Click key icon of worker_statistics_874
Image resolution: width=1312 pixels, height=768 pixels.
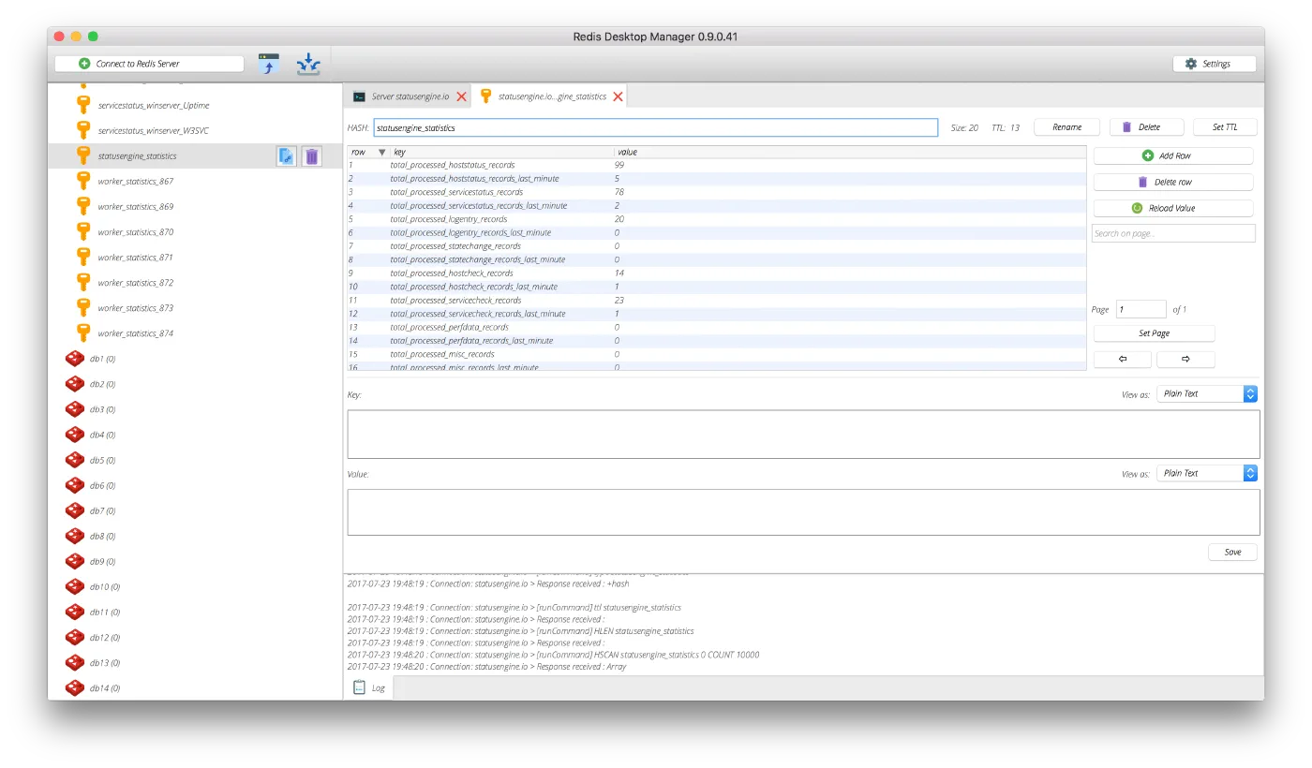click(x=83, y=332)
